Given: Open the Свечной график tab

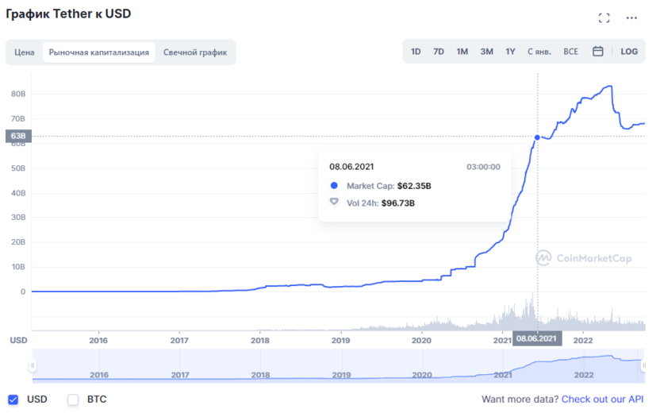Looking at the screenshot, I should pyautogui.click(x=195, y=52).
